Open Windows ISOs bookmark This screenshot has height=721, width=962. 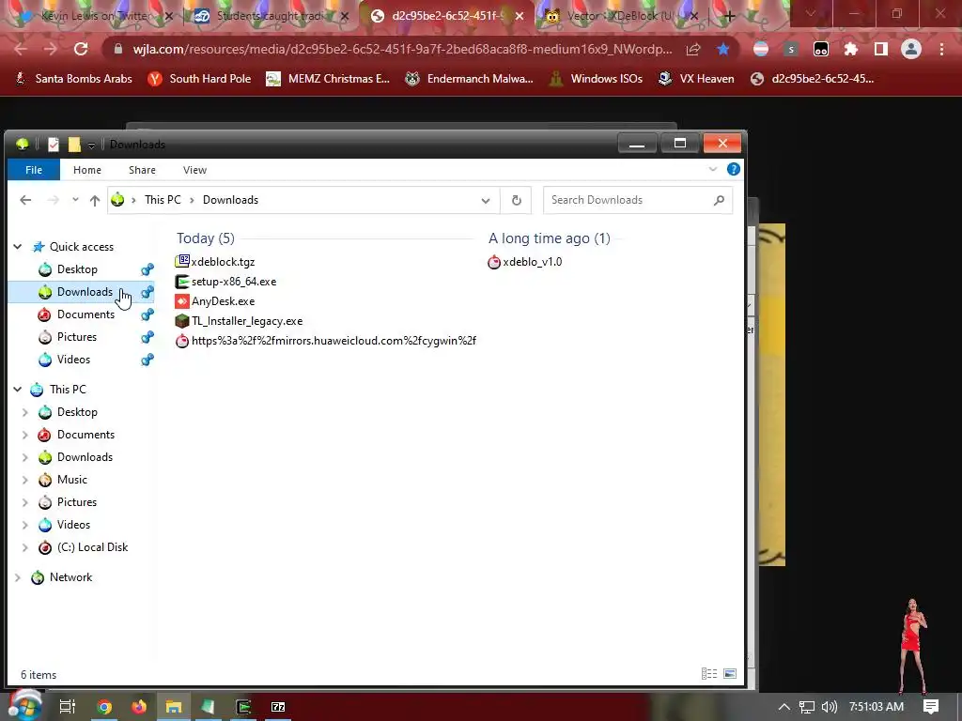tap(596, 79)
